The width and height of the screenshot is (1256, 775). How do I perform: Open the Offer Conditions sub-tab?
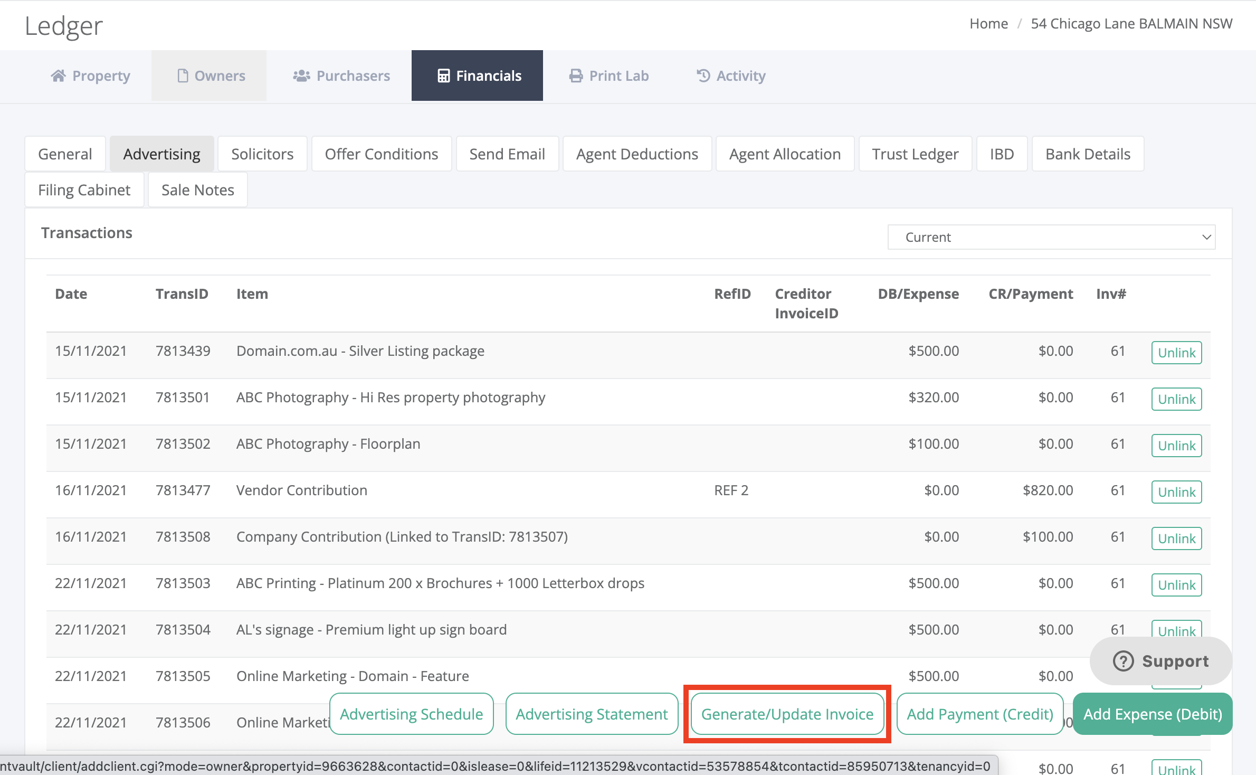point(382,154)
